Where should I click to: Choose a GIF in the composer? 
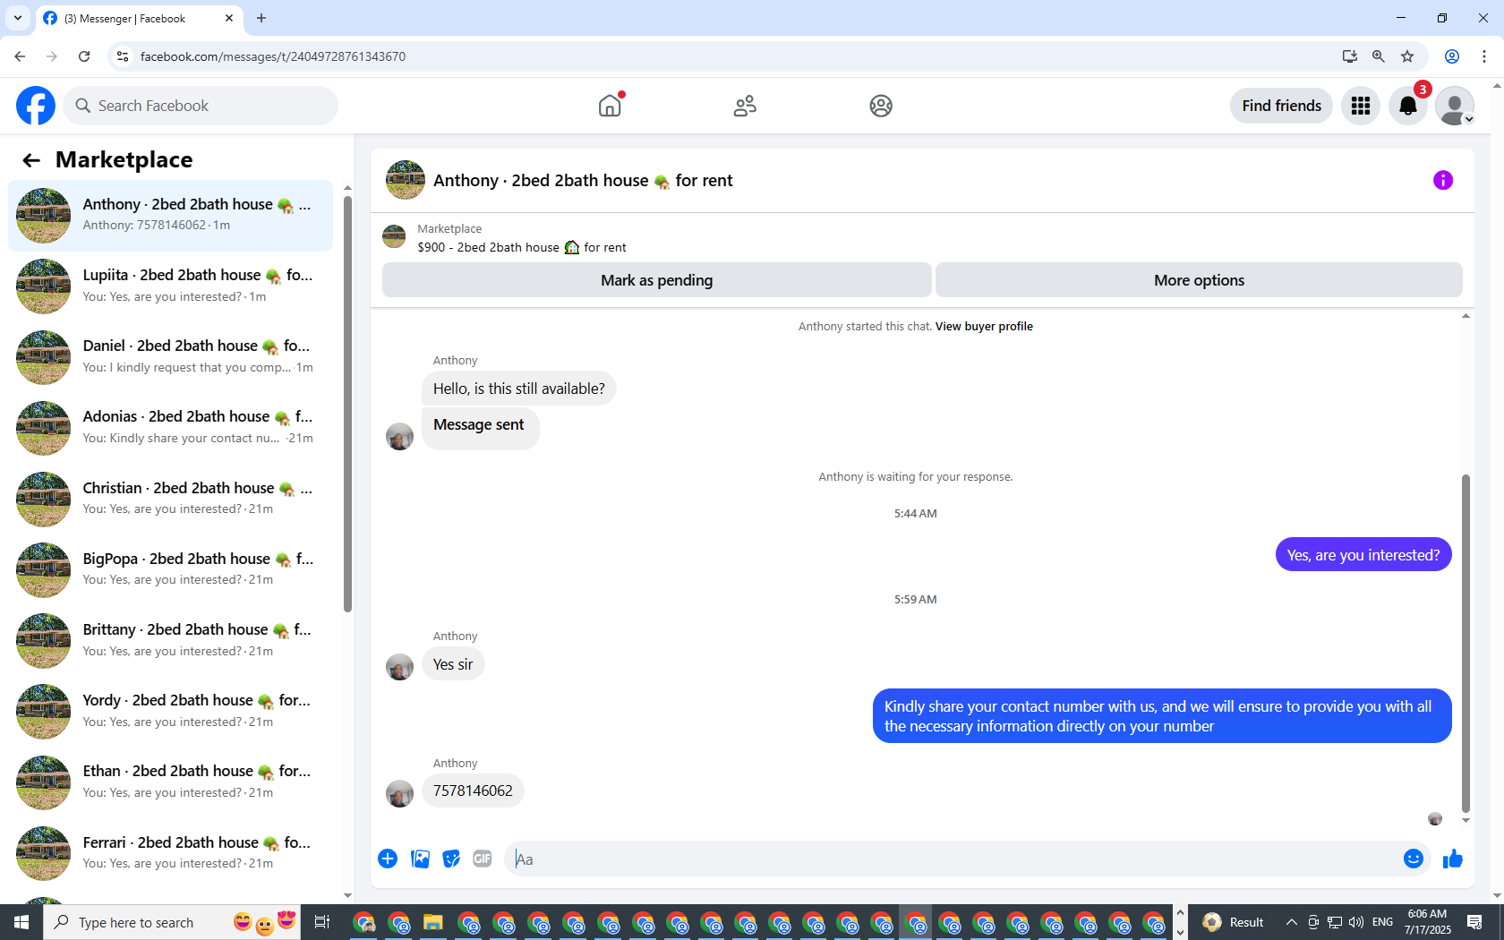point(483,859)
